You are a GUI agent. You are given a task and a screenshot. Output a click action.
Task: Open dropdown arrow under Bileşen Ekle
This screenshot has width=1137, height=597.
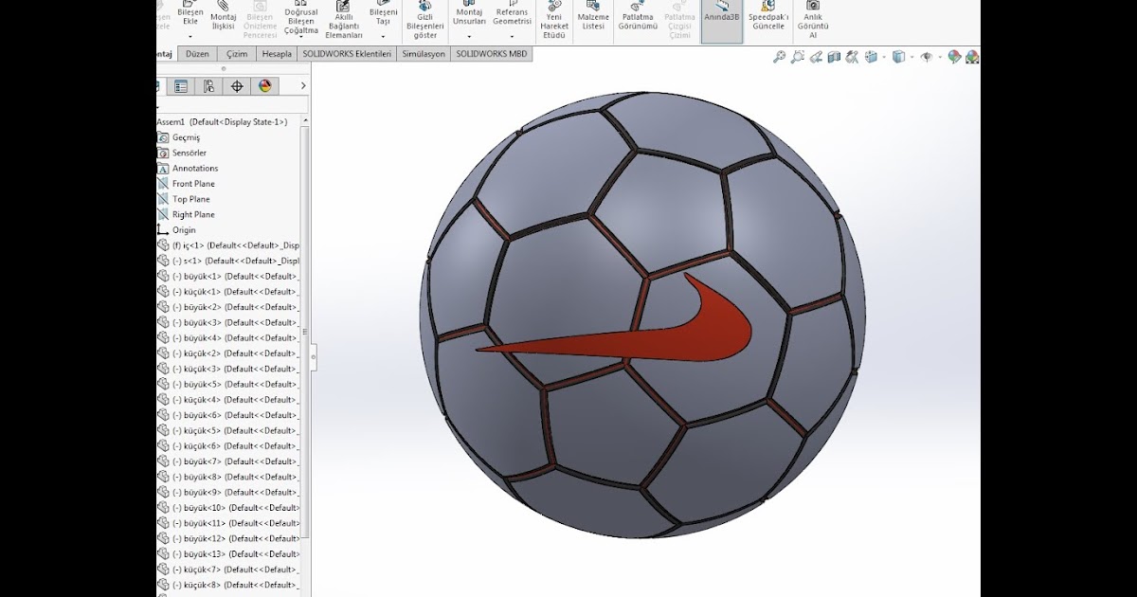[x=190, y=36]
